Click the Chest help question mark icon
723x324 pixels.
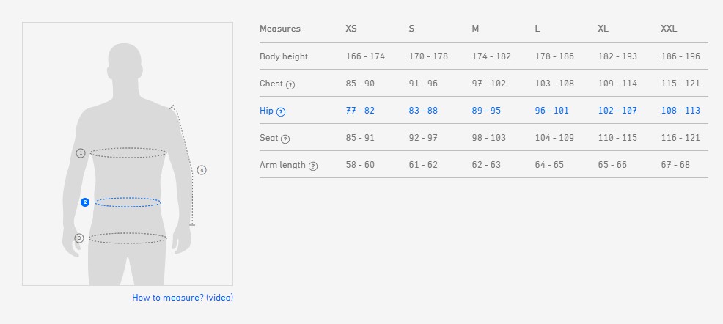click(290, 84)
